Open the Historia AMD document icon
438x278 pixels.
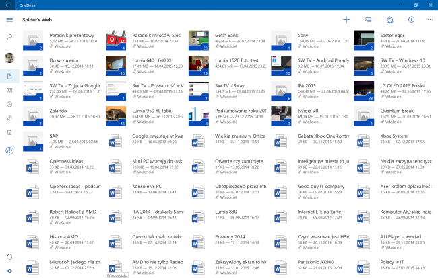tap(33, 242)
